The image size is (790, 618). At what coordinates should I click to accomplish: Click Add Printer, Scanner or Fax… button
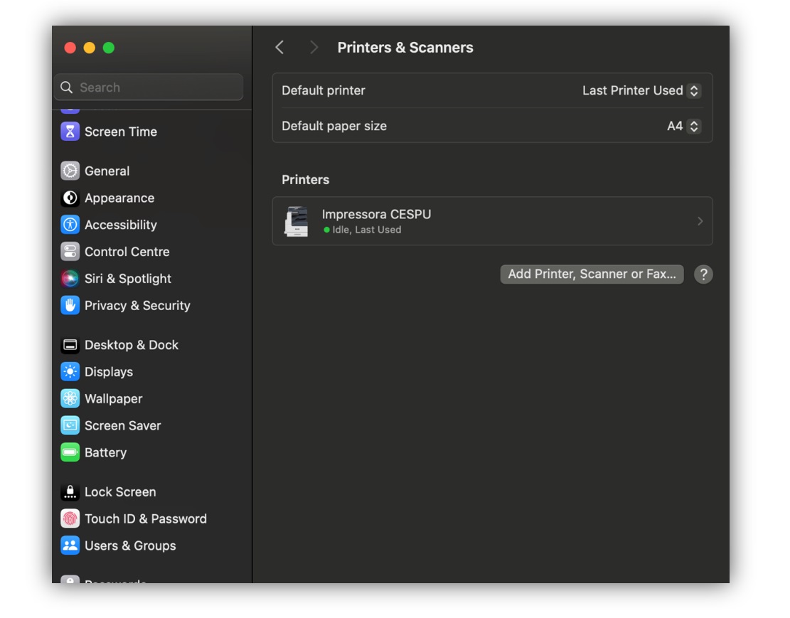pyautogui.click(x=592, y=275)
